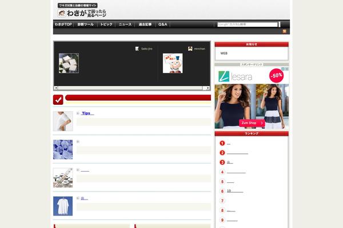Click the small arrow icon before Tips

click(x=78, y=113)
